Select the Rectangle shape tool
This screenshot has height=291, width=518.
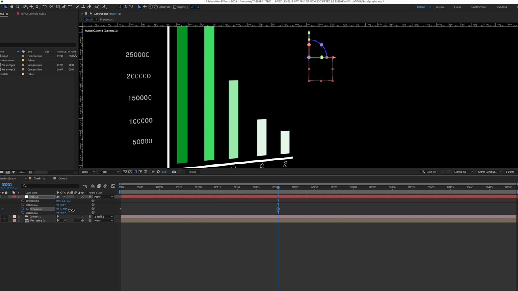[58, 7]
